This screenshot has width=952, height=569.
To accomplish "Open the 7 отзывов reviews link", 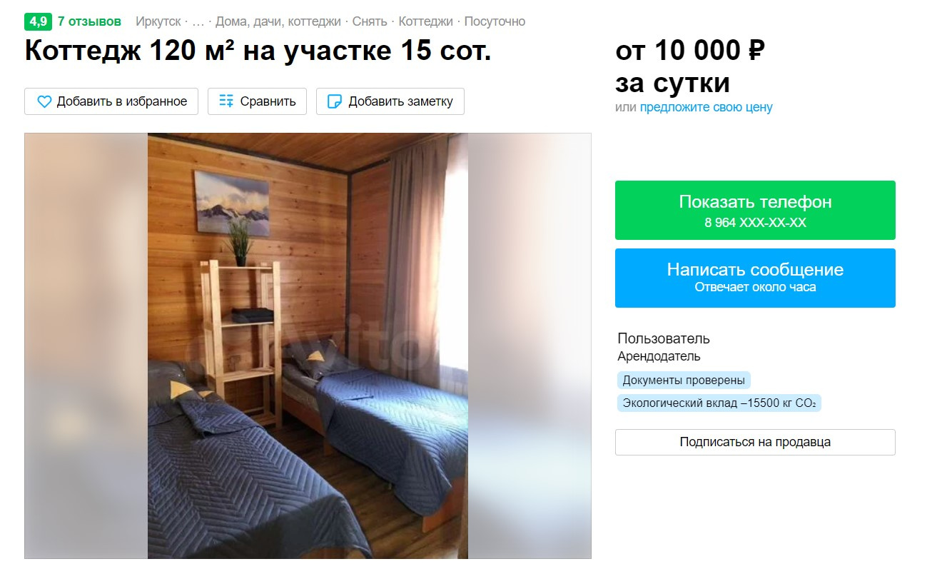I will (89, 21).
